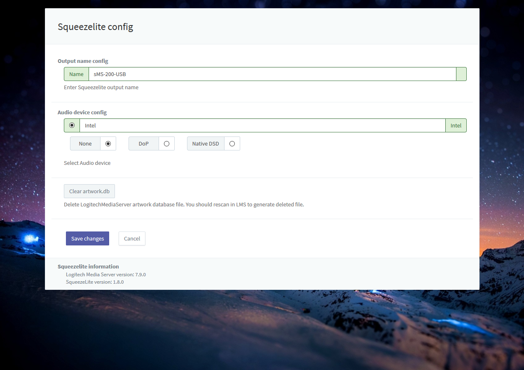Click the SqueezeLite version 1.8.0 text
This screenshot has width=524, height=370.
tap(95, 282)
